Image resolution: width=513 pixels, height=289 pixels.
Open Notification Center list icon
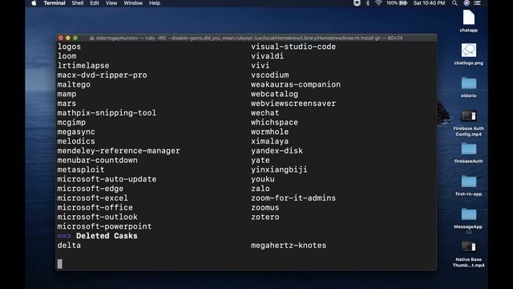(478, 3)
